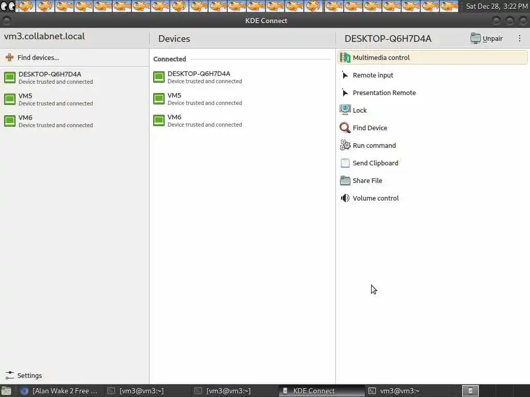Click VM6 monitor icon in Devices list
Image resolution: width=530 pixels, height=397 pixels.
coord(158,120)
